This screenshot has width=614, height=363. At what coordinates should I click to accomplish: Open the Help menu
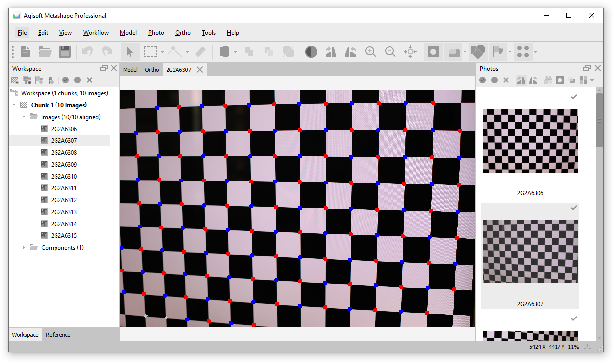point(233,33)
